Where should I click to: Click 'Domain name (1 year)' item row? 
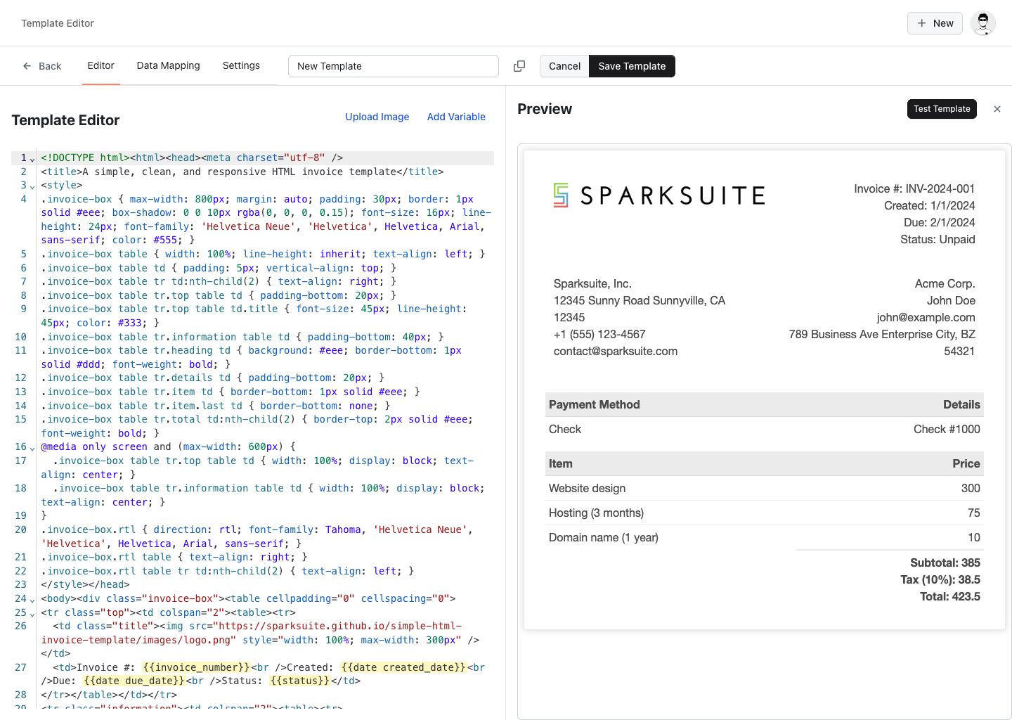pyautogui.click(x=765, y=537)
